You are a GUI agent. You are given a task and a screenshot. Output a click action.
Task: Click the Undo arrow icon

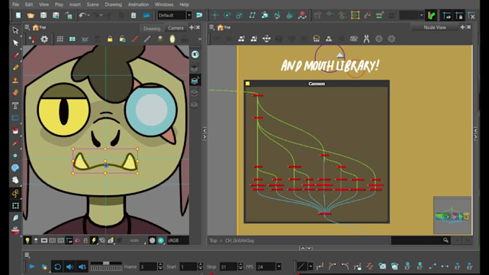(x=82, y=15)
